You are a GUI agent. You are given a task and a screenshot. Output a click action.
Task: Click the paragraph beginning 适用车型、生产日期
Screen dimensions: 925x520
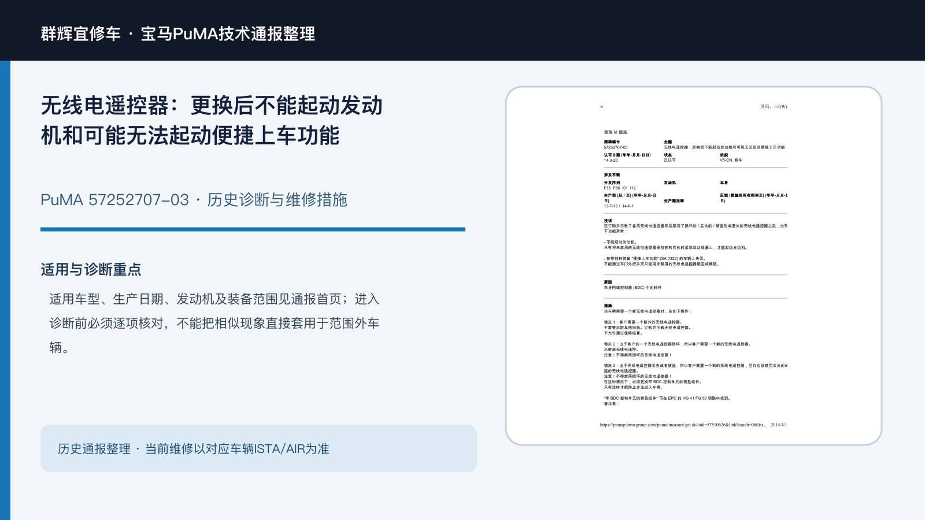pyautogui.click(x=214, y=323)
